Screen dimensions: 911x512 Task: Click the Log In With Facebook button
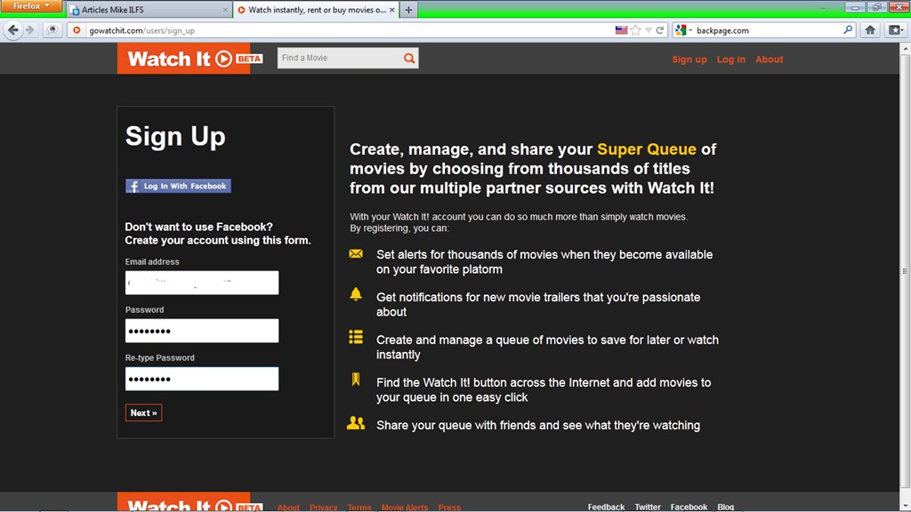pyautogui.click(x=178, y=186)
